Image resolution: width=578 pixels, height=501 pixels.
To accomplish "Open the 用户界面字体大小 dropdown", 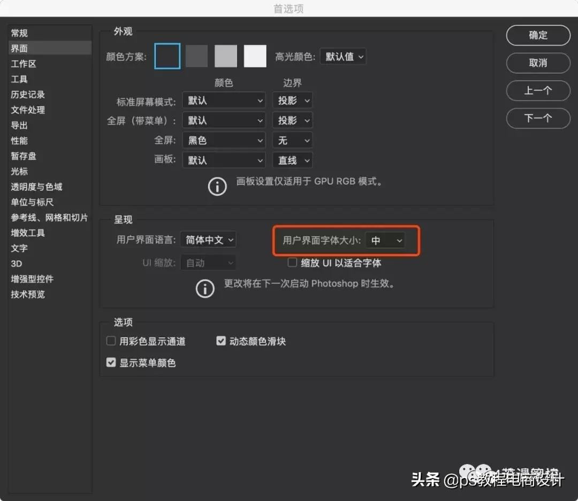I will click(385, 241).
